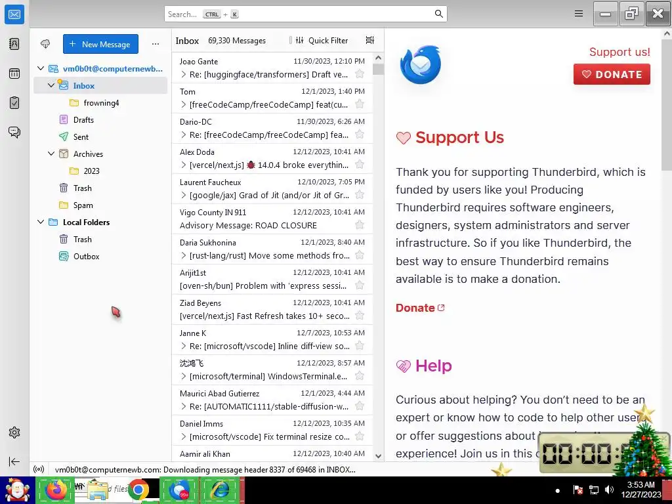Expand the Janne K thread
The width and height of the screenshot is (672, 504).
184,346
